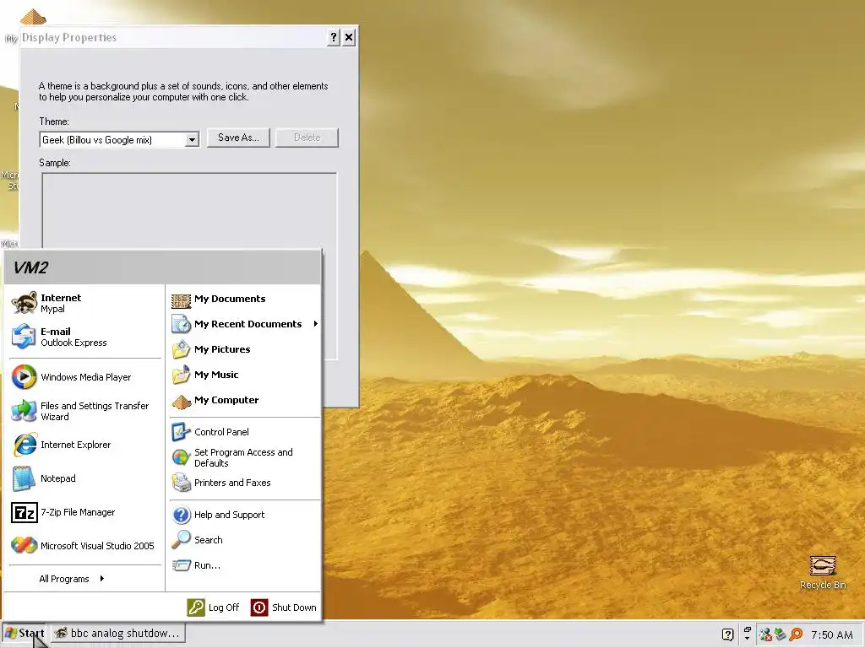The width and height of the screenshot is (865, 648).
Task: Open Mypal Internet browser from Start menu
Action: 85,303
